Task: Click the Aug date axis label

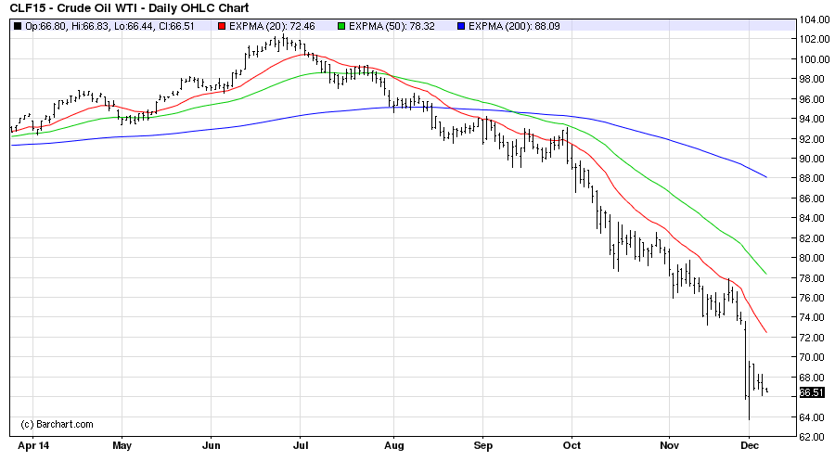Action: (393, 445)
